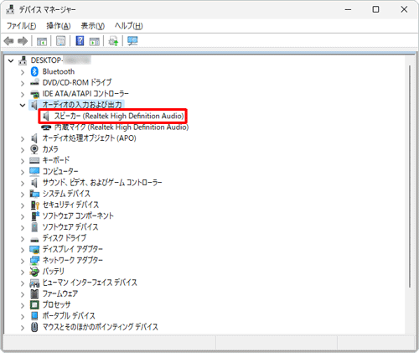Click the Show/Hide console tree toolbar icon
The width and height of the screenshot is (419, 353).
pos(42,41)
